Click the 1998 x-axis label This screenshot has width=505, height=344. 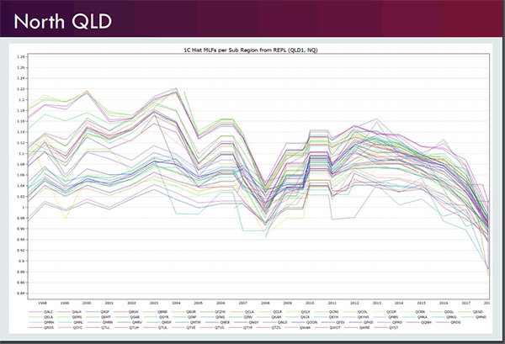coord(42,303)
